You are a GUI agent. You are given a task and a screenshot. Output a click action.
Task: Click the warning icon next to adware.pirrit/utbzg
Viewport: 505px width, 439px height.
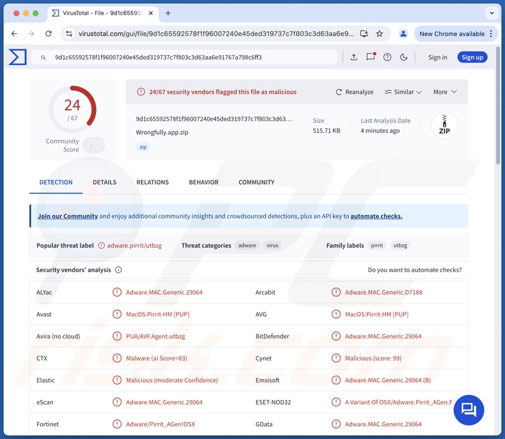(102, 245)
